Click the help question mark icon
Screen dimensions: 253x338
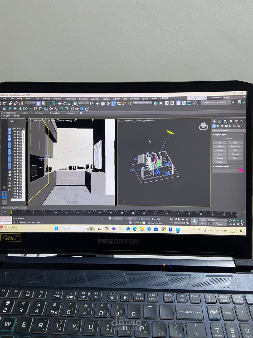87,109
